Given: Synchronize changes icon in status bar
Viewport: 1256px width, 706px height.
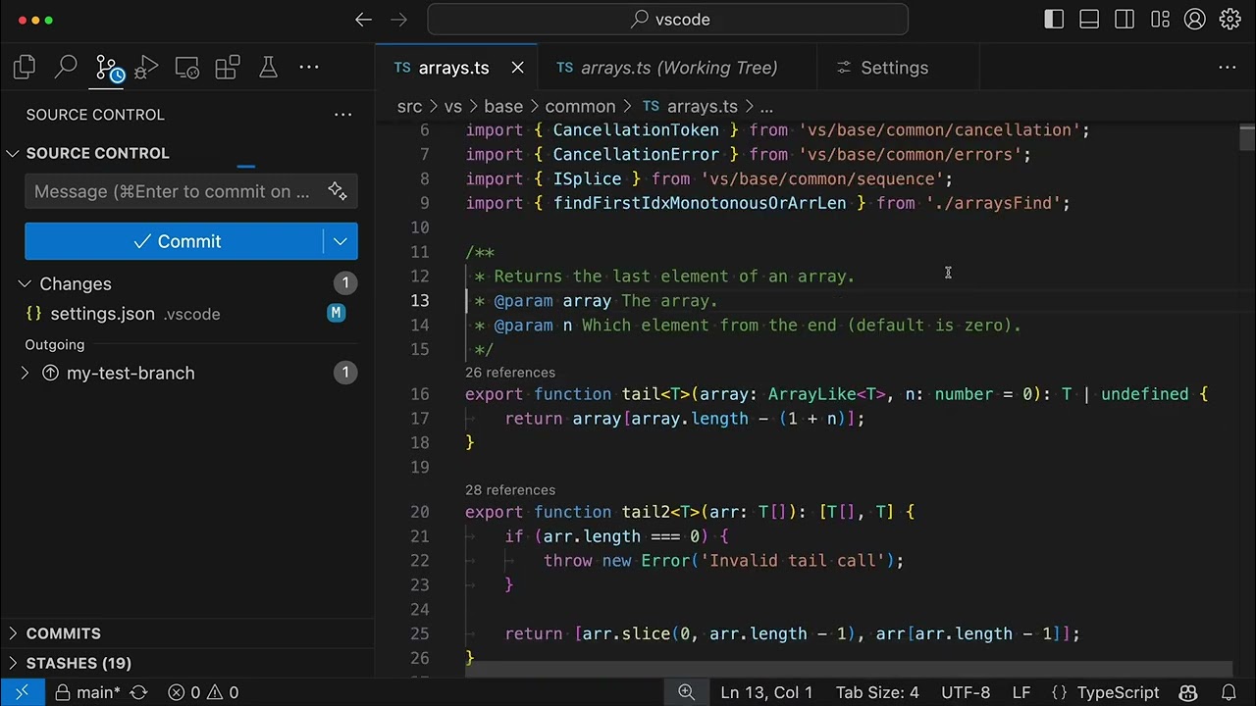Looking at the screenshot, I should click(x=138, y=692).
